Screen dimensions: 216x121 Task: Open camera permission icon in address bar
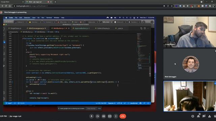tap(164, 6)
